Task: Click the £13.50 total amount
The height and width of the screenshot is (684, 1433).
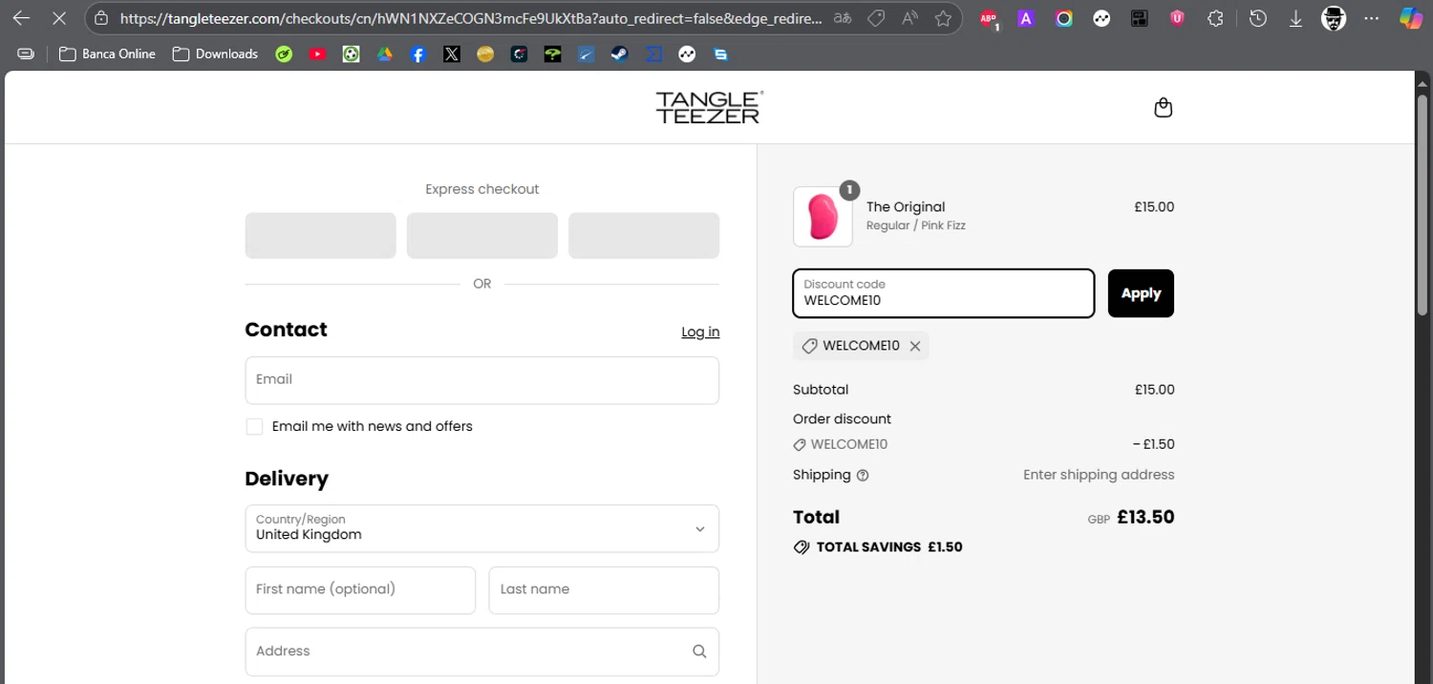Action: 1145,517
